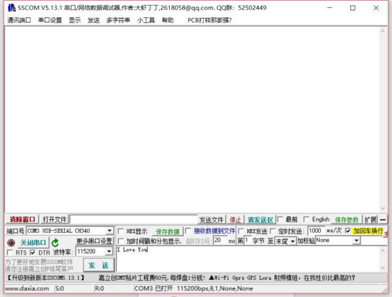
Task: Click 保存数据 to save received data
Action: point(167,231)
